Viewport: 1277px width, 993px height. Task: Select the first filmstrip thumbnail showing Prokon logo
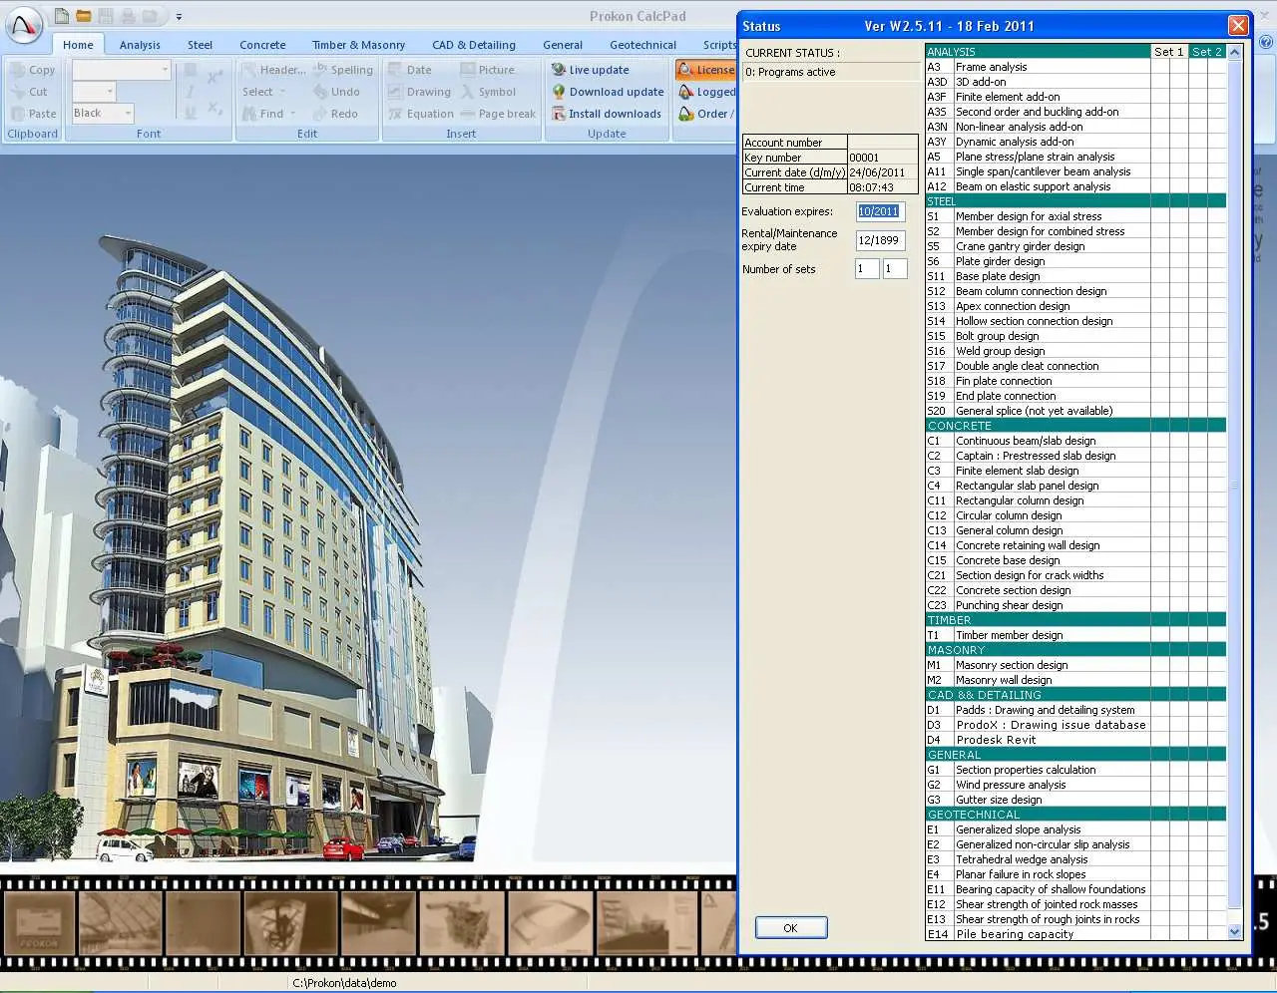click(39, 922)
